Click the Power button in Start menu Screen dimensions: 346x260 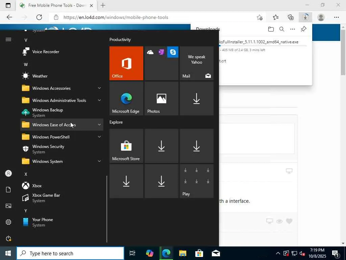[8, 239]
